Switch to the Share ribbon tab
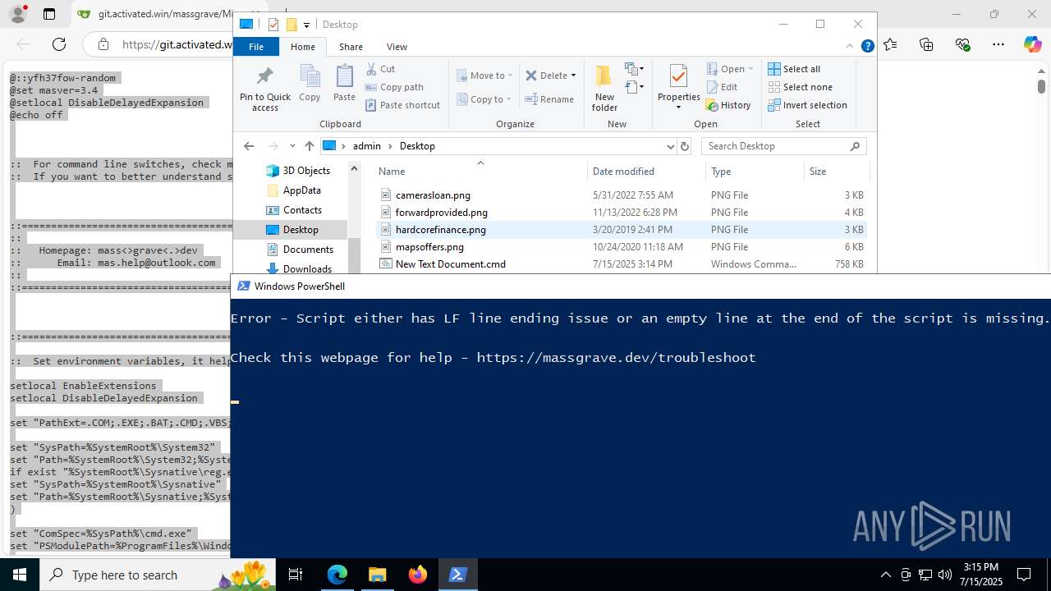This screenshot has height=591, width=1051. (x=351, y=47)
